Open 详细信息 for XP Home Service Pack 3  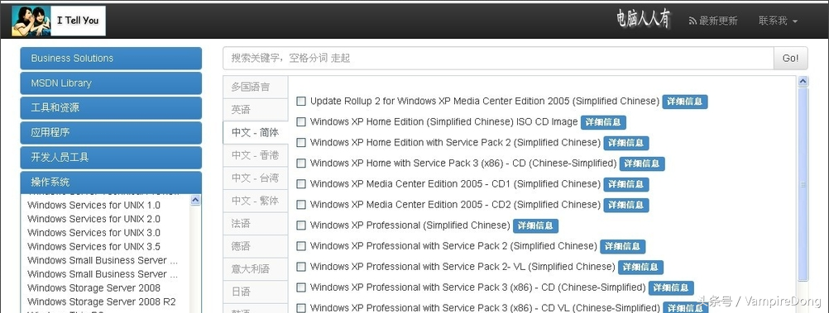point(642,164)
